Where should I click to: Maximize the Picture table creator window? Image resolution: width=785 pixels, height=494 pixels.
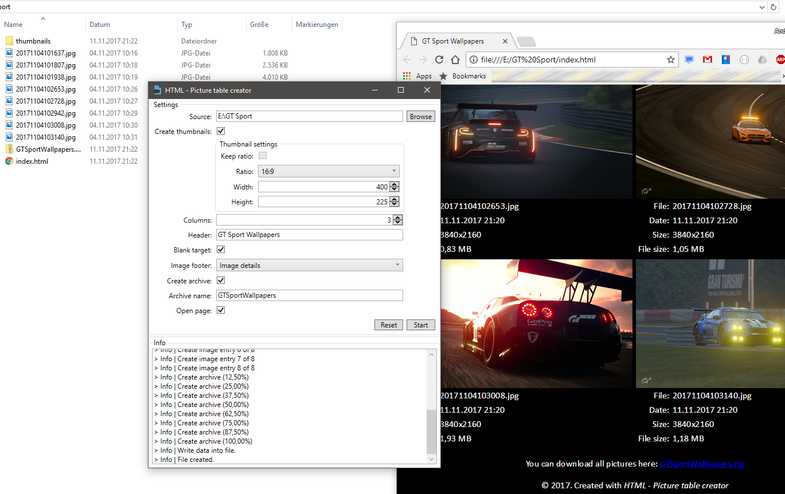(401, 90)
